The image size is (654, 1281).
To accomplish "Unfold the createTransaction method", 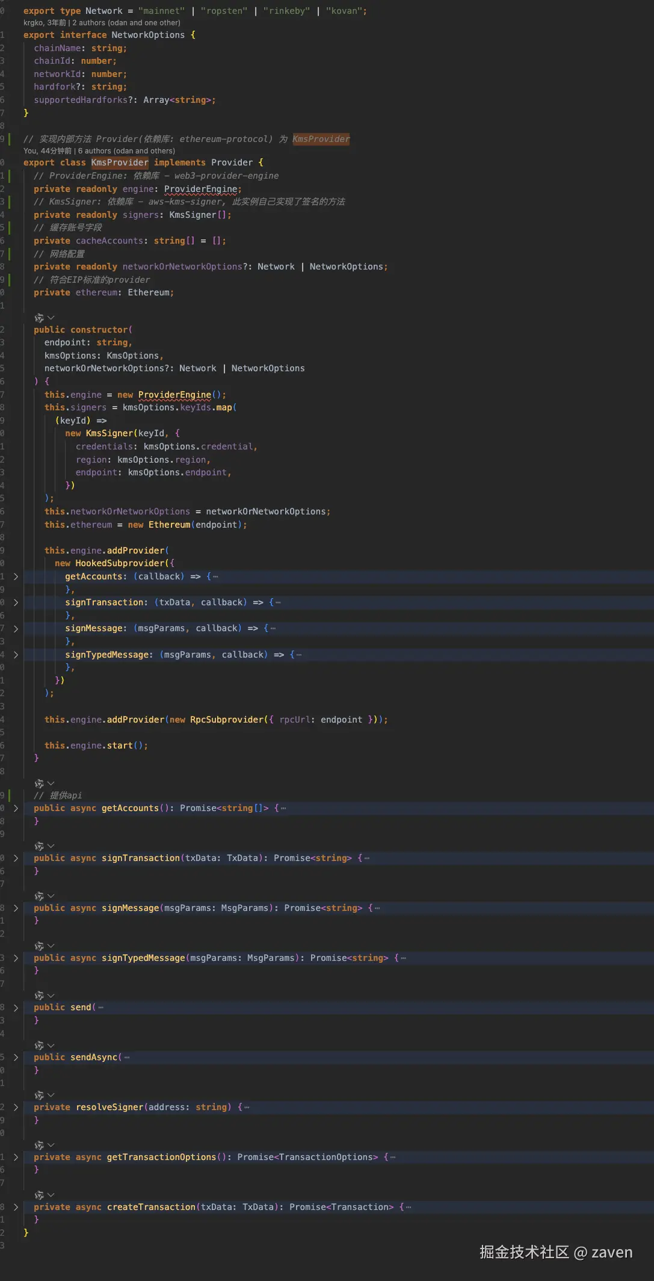I will click(16, 1207).
